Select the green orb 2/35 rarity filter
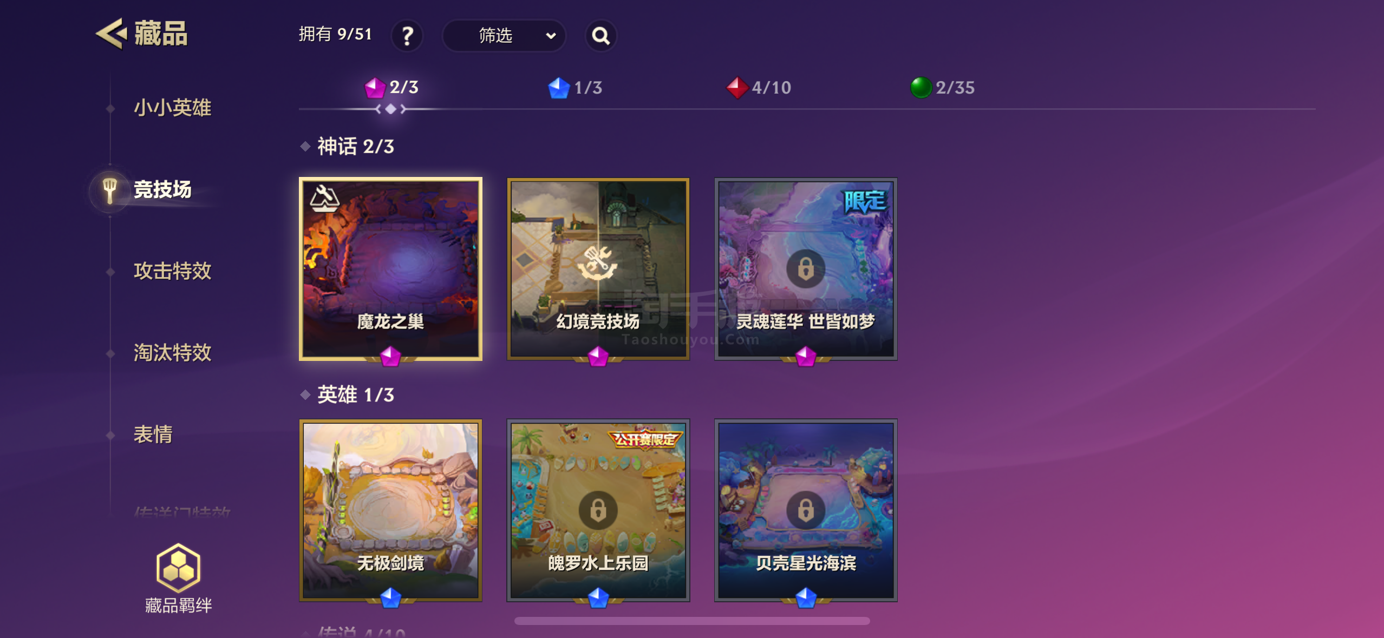 tap(943, 88)
